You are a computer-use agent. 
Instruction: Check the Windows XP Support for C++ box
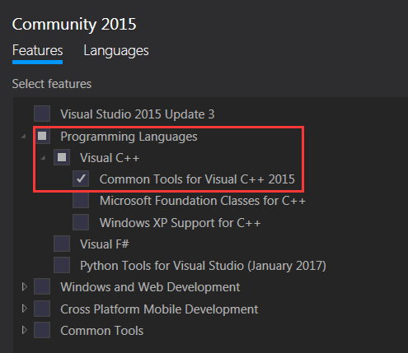click(81, 222)
